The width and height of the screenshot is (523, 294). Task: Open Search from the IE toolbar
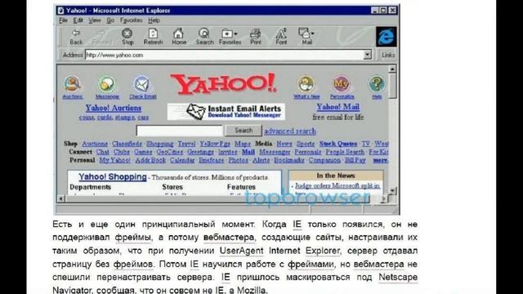click(x=204, y=37)
